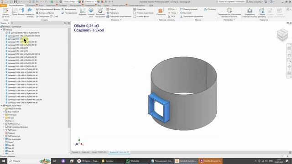
Task: Select the Unfold (Развернуть) tool
Action: coord(113,13)
